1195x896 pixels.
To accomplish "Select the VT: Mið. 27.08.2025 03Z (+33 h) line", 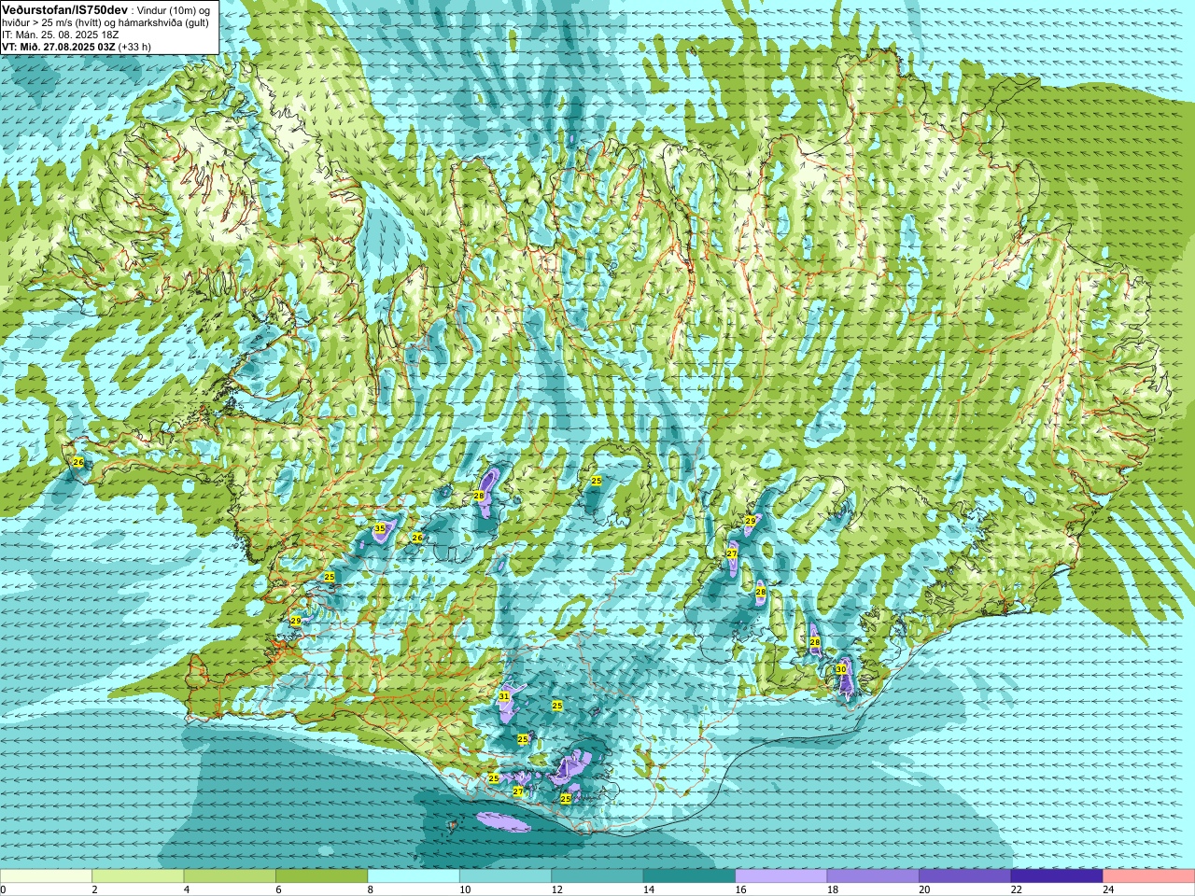I will pos(77,47).
